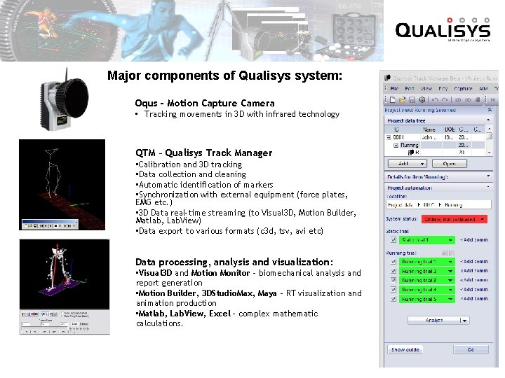The image size is (505, 378).
Task: Uncheck the Running trial 4 checkbox
Action: pyautogui.click(x=393, y=290)
